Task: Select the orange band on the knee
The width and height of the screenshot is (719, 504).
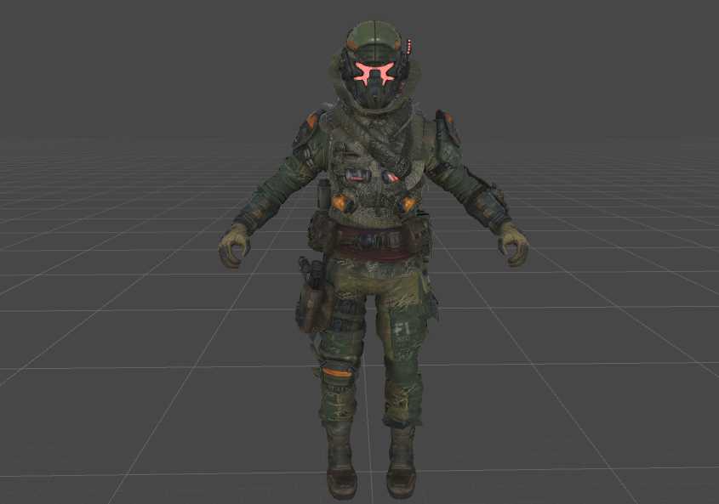Action: point(336,371)
